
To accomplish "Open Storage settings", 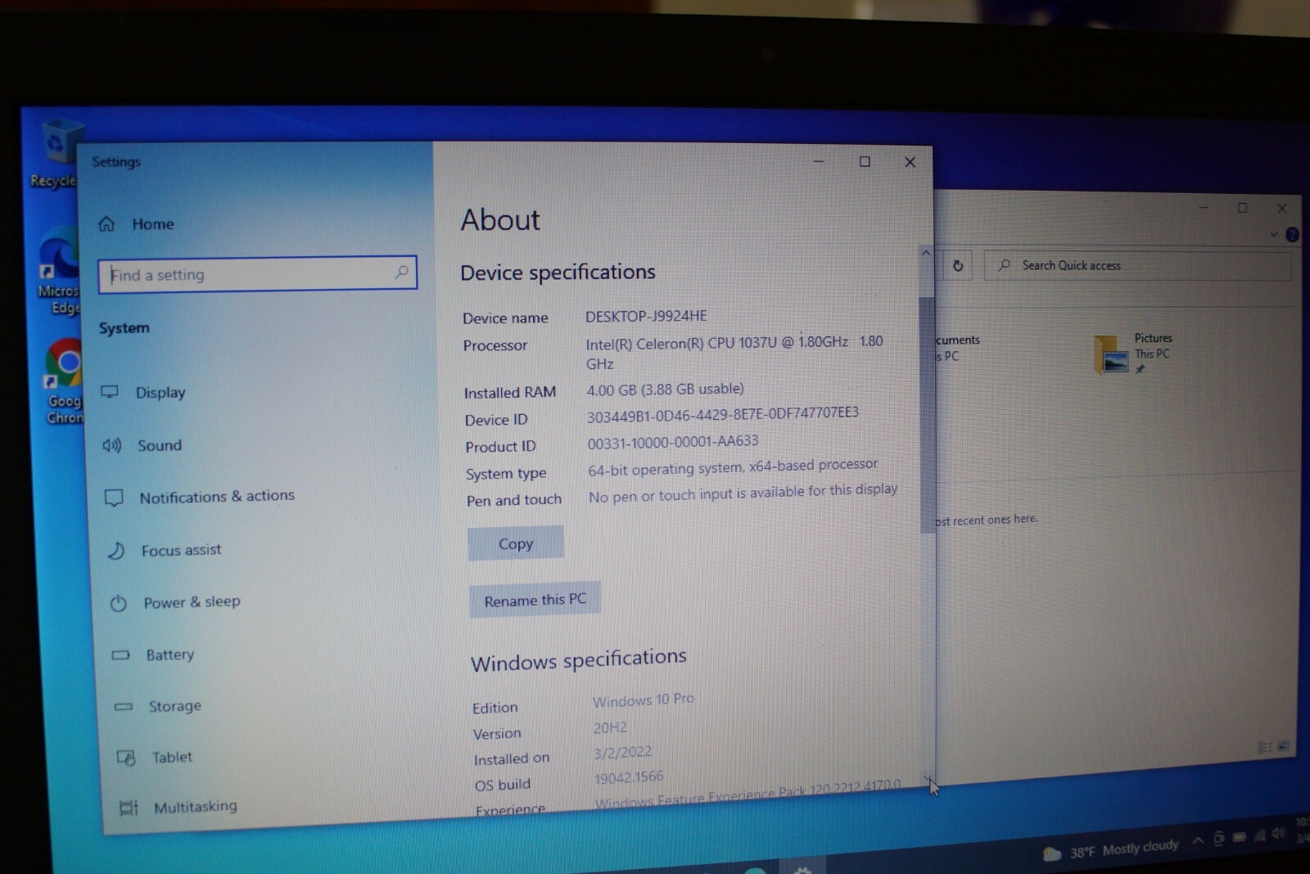I will [158, 706].
